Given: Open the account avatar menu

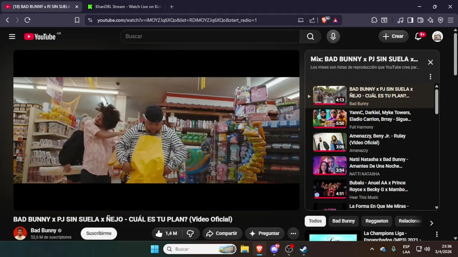Looking at the screenshot, I should [x=438, y=36].
